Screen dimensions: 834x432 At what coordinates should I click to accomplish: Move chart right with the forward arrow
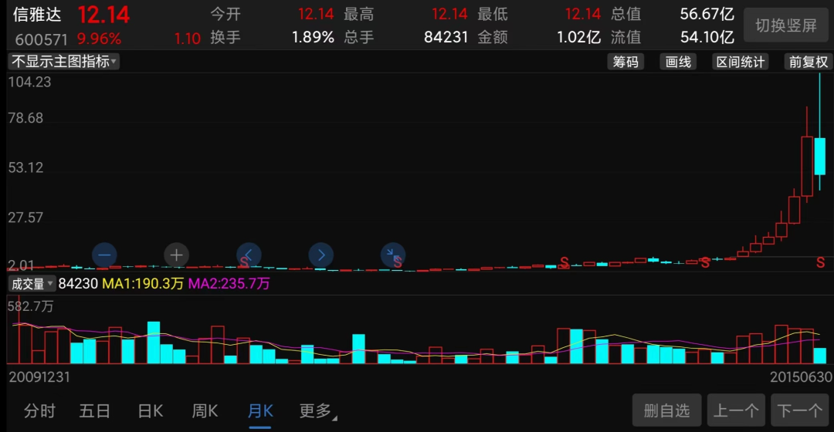[x=321, y=255]
